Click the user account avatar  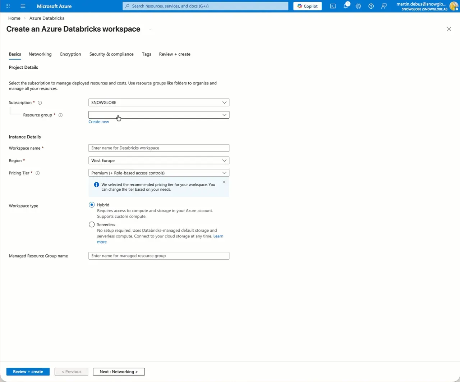[x=454, y=6]
